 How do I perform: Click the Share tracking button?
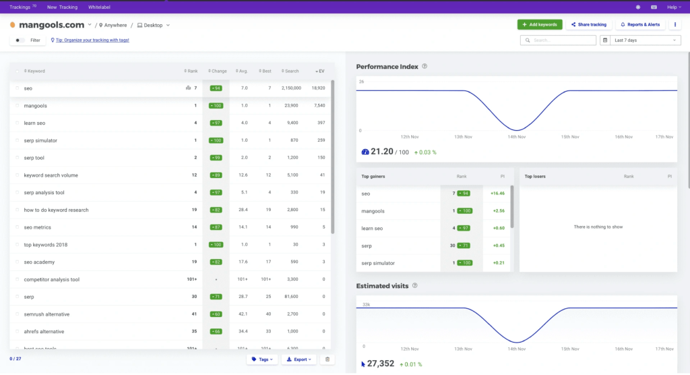tap(589, 25)
